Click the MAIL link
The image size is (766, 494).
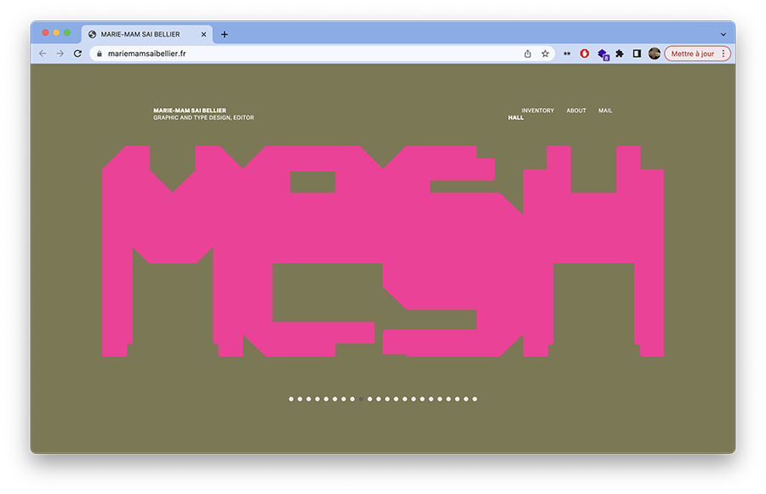[x=605, y=111]
